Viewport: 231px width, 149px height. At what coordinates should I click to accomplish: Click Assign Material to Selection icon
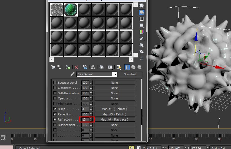click(x=67, y=67)
